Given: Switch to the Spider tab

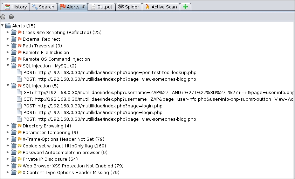Looking at the screenshot, I should (129, 7).
